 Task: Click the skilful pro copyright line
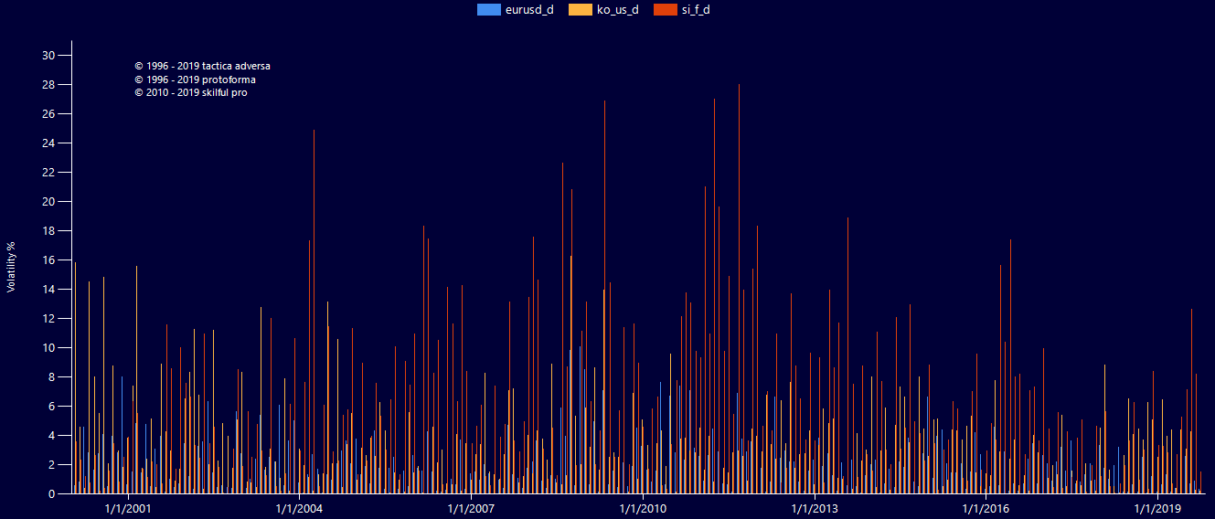[x=190, y=92]
